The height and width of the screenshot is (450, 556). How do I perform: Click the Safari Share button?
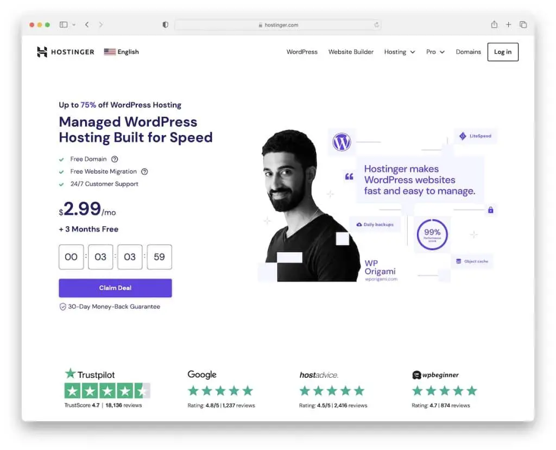tap(494, 24)
